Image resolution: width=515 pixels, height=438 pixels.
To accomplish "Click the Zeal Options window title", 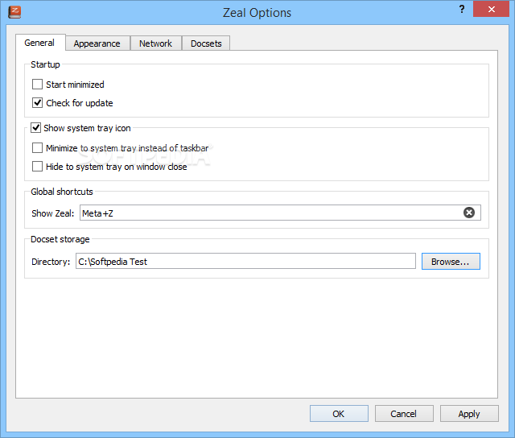I will 257,13.
